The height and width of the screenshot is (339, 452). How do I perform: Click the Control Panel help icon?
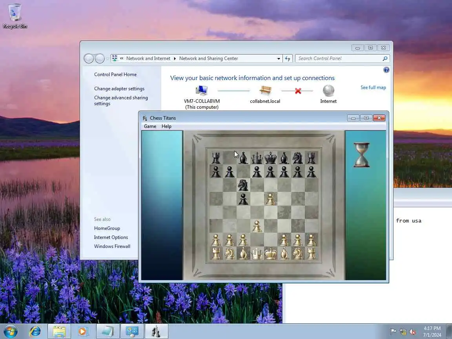pyautogui.click(x=386, y=70)
